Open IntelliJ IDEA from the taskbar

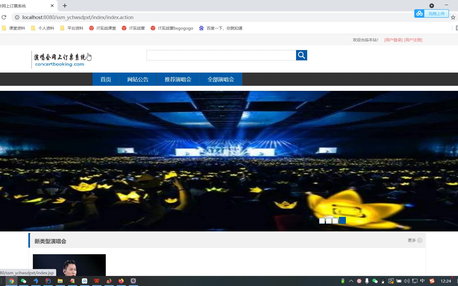(48, 281)
